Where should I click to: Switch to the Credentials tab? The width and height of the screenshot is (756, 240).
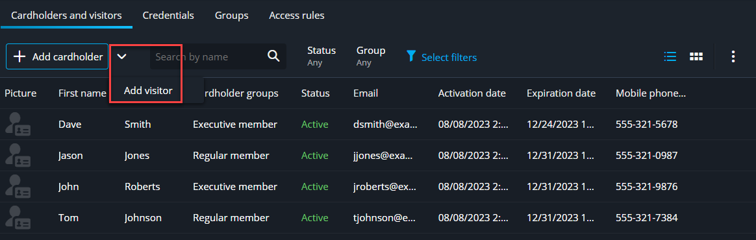tap(168, 16)
